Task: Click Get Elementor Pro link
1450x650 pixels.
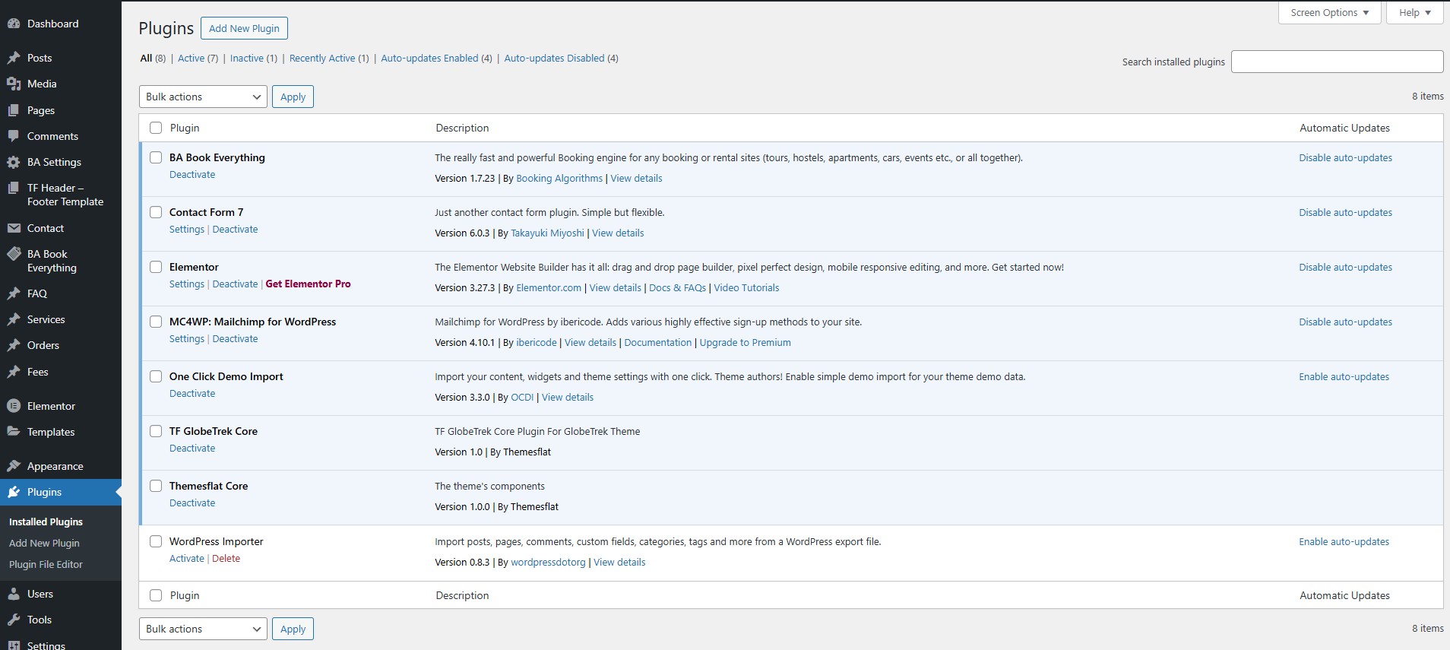Action: [x=308, y=284]
